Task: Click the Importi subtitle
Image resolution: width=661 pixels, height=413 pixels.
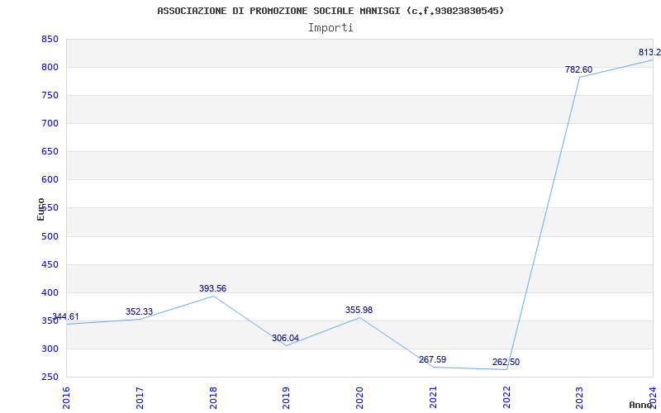Action: [330, 28]
